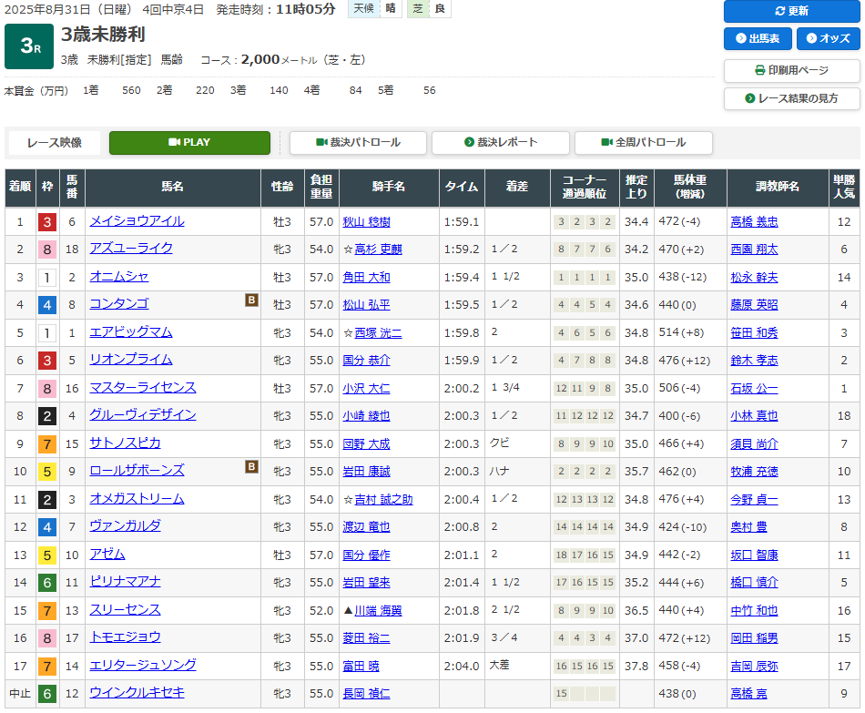Click white frame 1 badge for オニムシャ

click(46, 278)
